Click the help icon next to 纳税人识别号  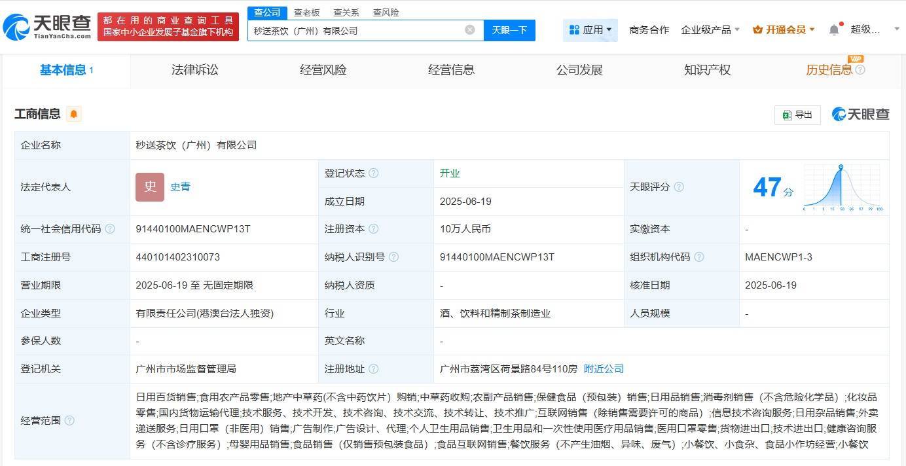(393, 257)
